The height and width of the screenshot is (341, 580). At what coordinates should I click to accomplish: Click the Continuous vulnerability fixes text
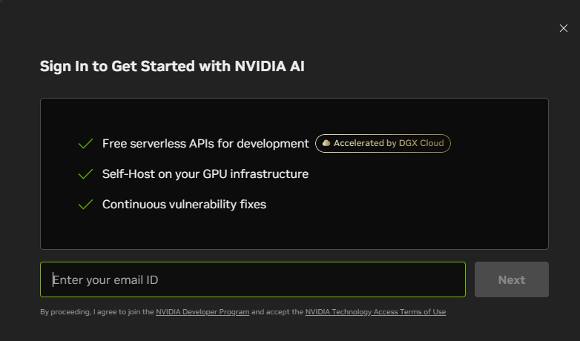click(x=184, y=205)
